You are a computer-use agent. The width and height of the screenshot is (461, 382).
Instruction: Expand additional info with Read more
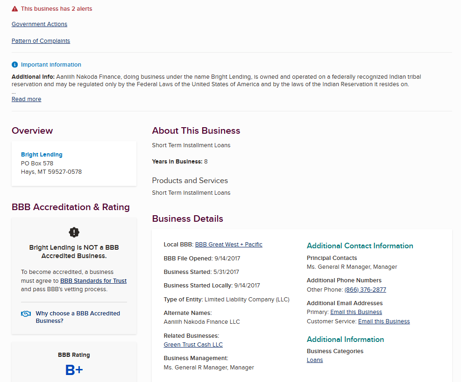[27, 99]
